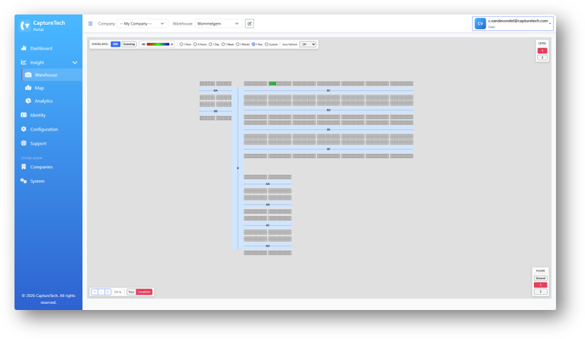Switch to Bays view
Screen dimensions: 585x339
pos(131,292)
